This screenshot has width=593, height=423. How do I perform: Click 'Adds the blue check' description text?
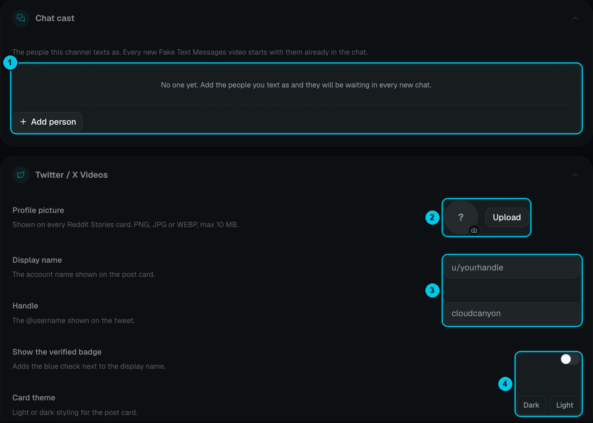(89, 366)
